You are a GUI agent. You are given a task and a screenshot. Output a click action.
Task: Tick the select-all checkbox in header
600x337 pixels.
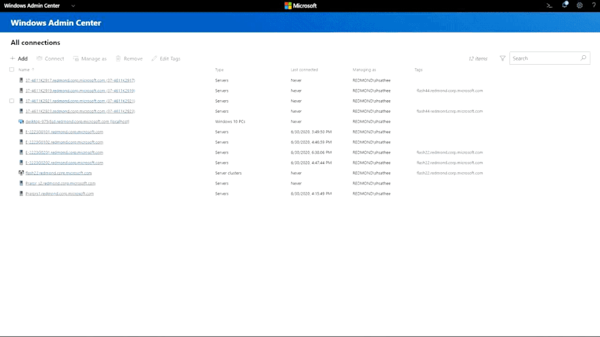(12, 70)
